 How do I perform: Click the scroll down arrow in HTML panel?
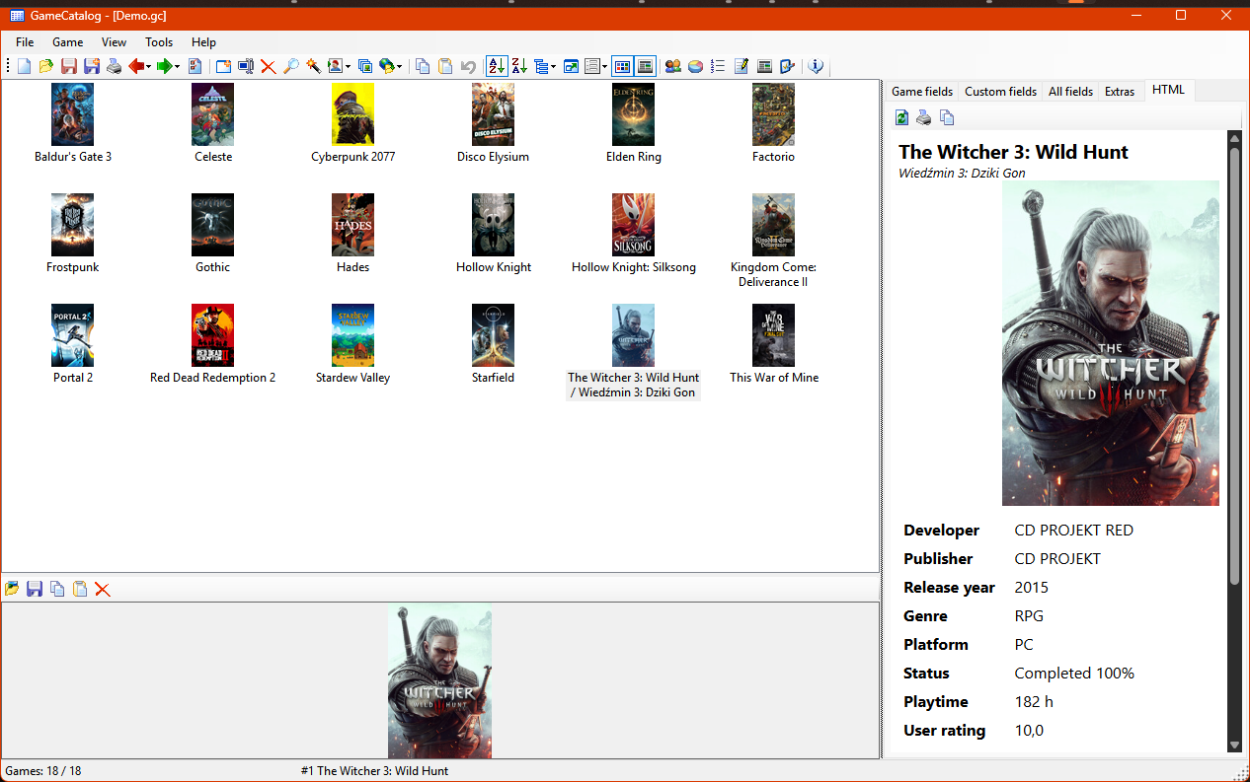coord(1233,746)
